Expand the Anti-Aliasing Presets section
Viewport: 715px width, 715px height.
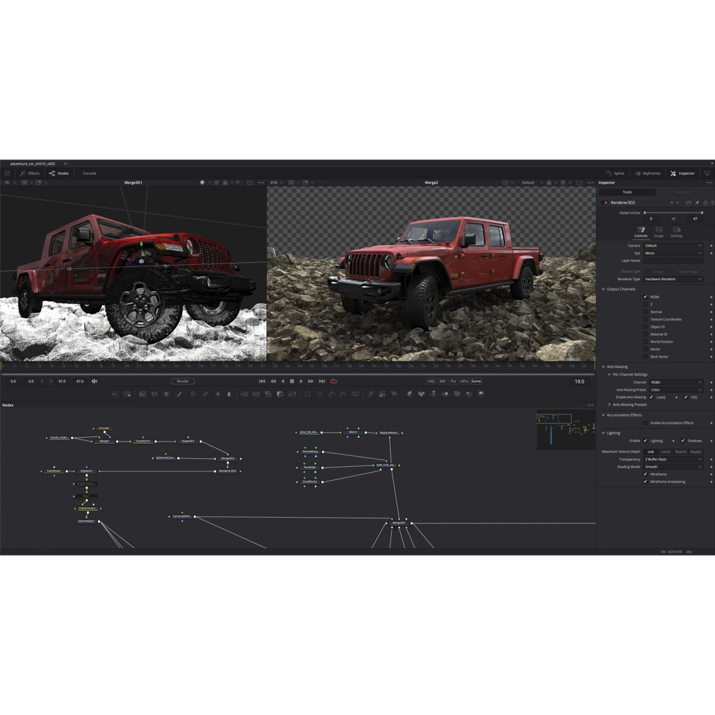click(610, 405)
